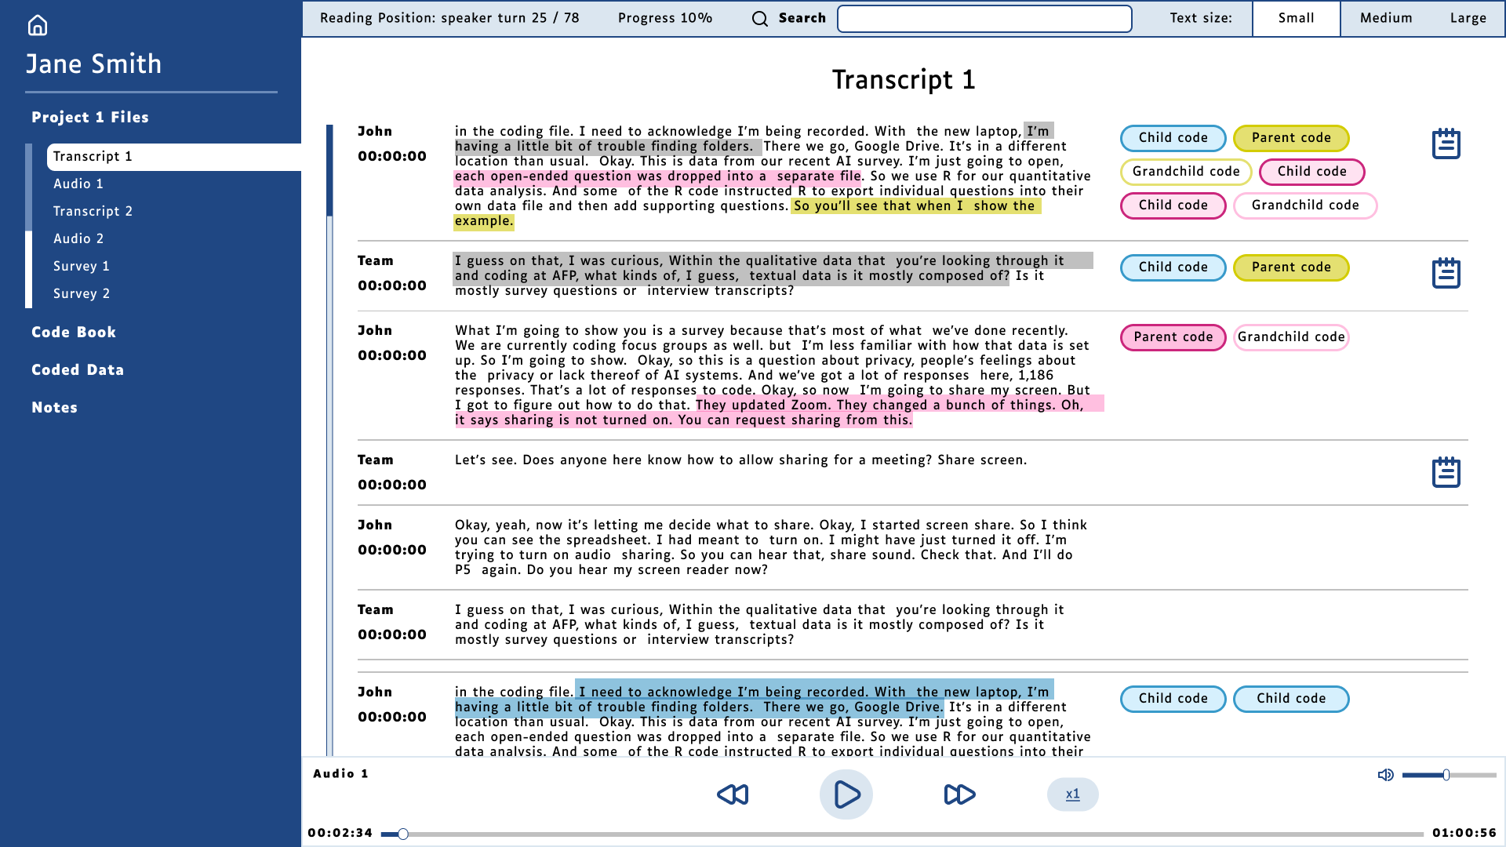The width and height of the screenshot is (1506, 847).
Task: Click the Reading Position speaker turn text
Action: (x=449, y=18)
